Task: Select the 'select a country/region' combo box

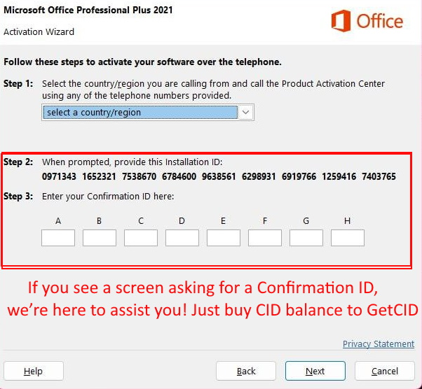Action: coord(148,113)
